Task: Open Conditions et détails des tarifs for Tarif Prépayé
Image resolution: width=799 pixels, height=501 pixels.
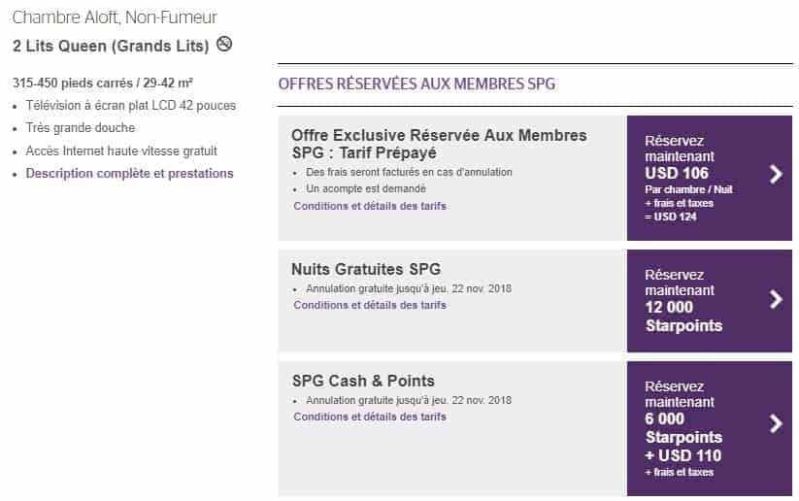Action: click(x=370, y=206)
